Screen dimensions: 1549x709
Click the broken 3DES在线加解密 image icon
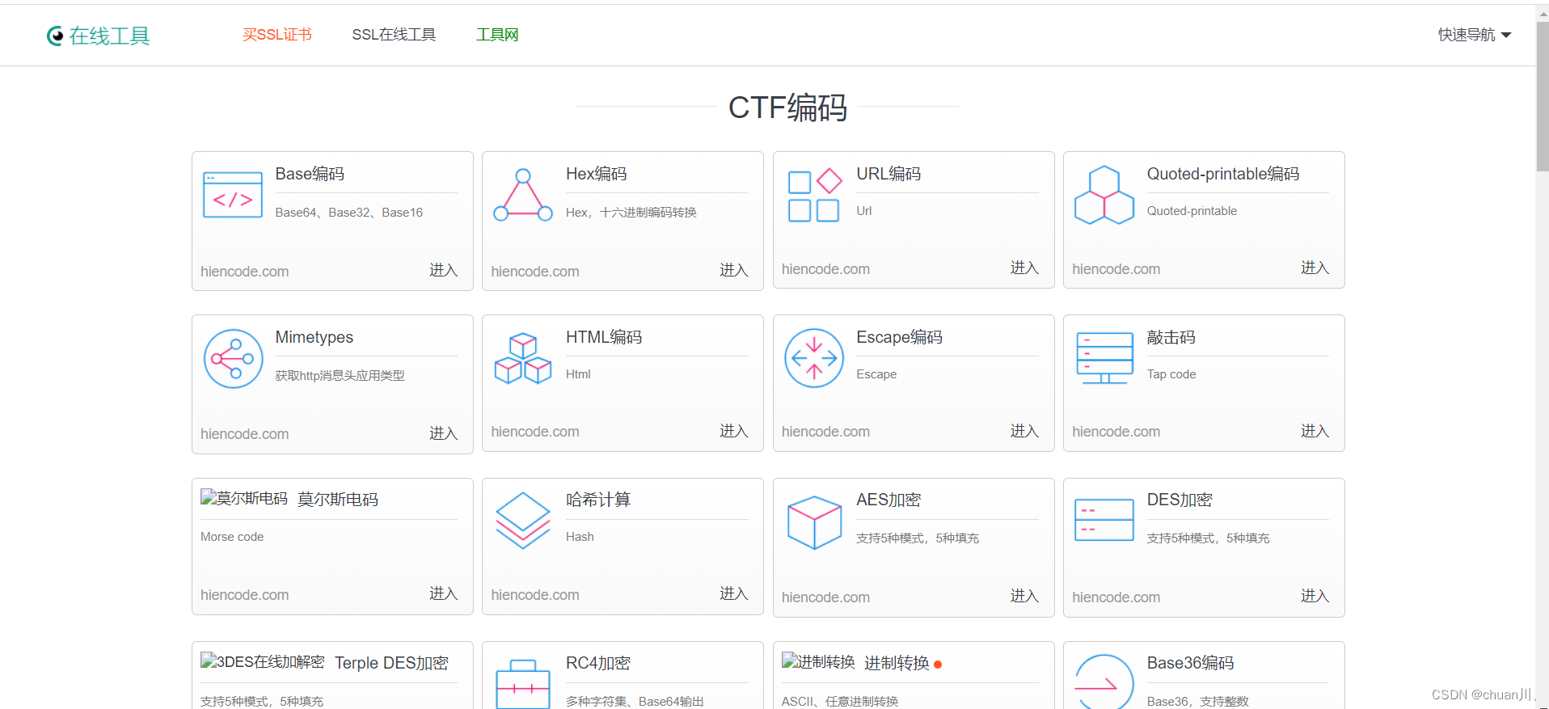[263, 661]
